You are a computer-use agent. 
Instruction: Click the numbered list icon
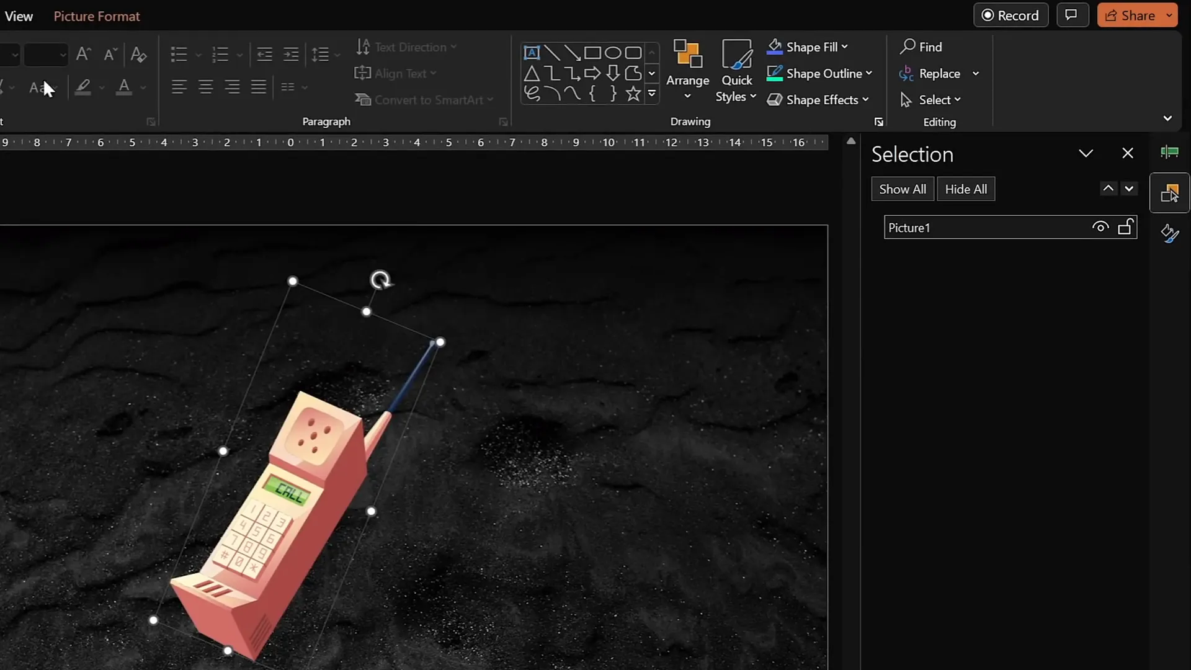[220, 55]
